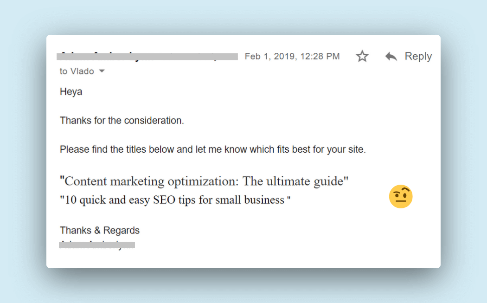Click the reply arrow icon

(x=391, y=57)
